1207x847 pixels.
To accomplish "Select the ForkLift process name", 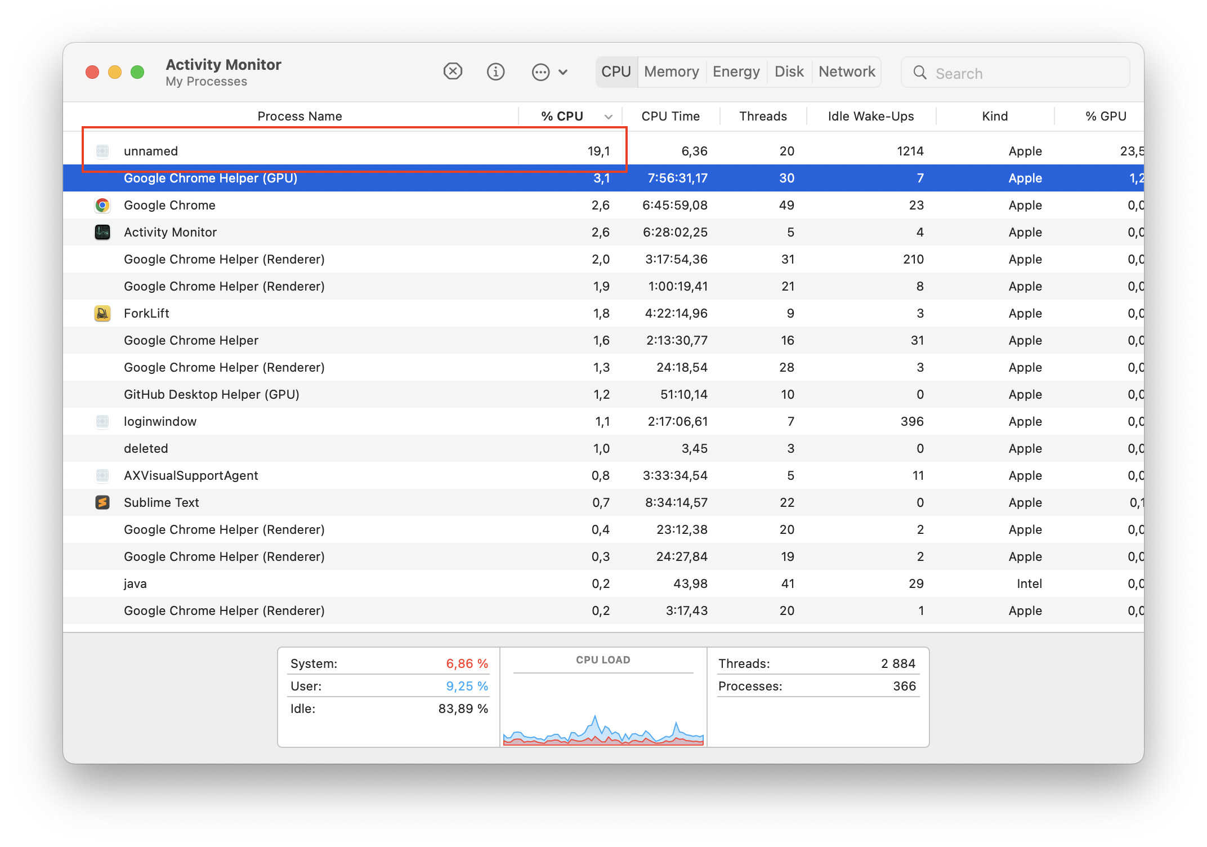I will 146,313.
